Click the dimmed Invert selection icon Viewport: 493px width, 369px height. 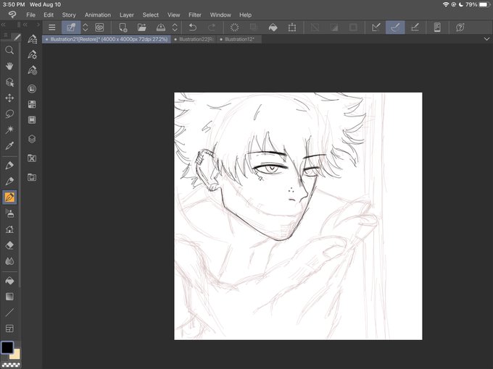[x=334, y=27]
